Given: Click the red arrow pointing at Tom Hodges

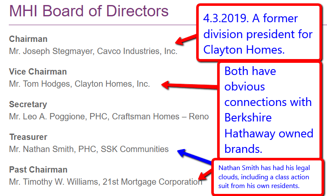Looking at the screenshot, I should 189,85.
